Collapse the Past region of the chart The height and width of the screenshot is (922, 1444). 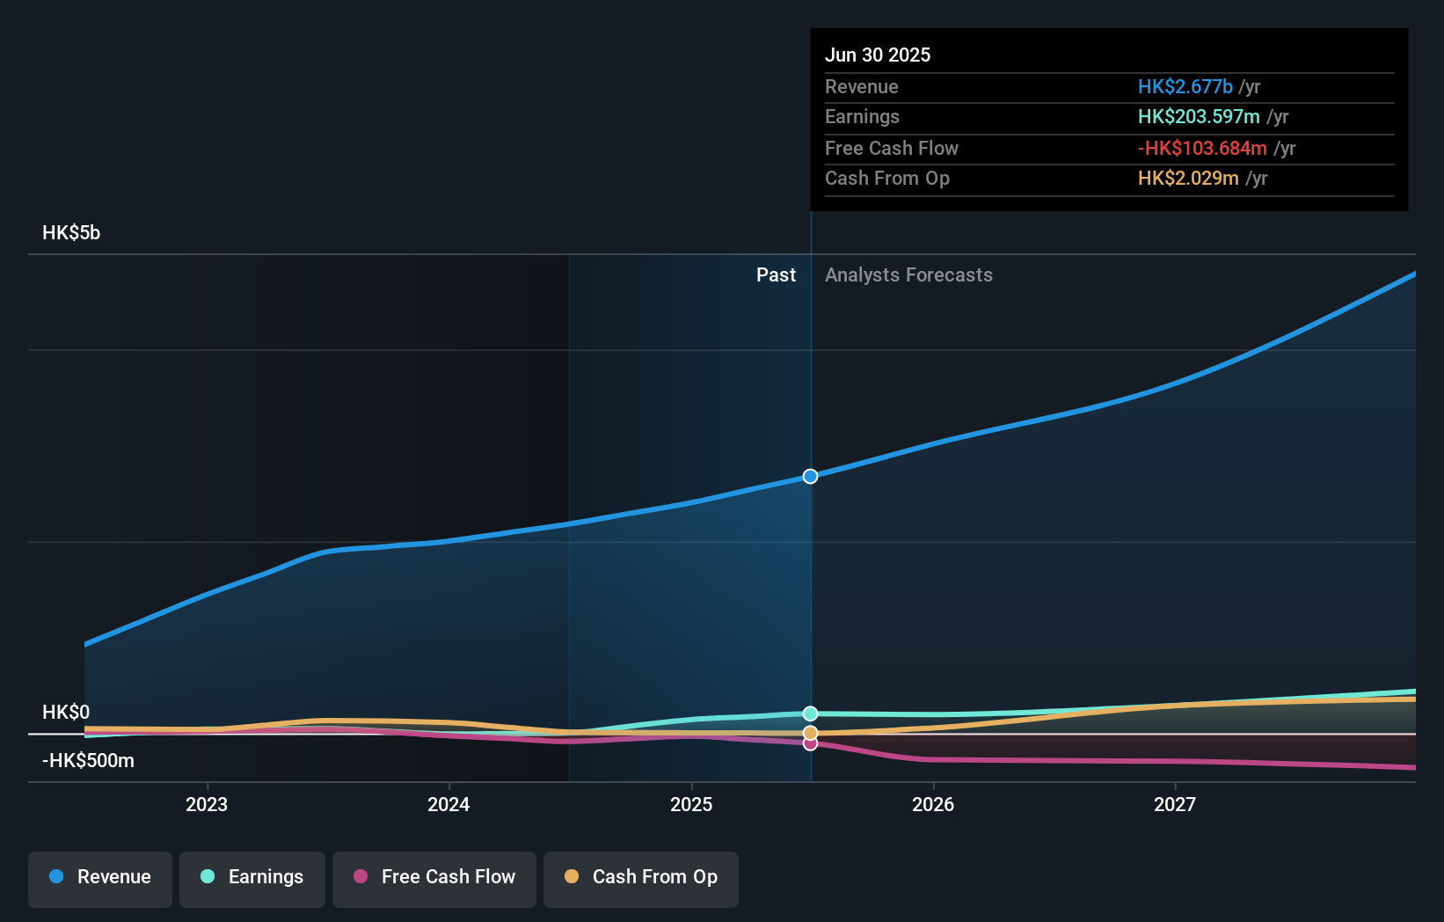[x=776, y=274]
